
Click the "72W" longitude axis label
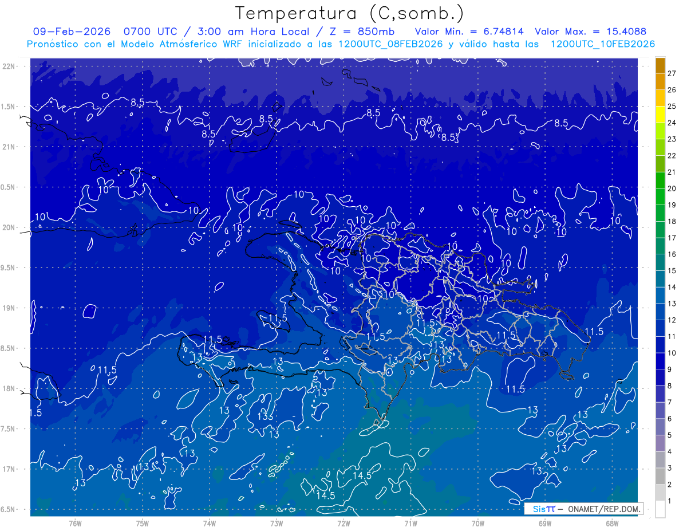coord(343,524)
